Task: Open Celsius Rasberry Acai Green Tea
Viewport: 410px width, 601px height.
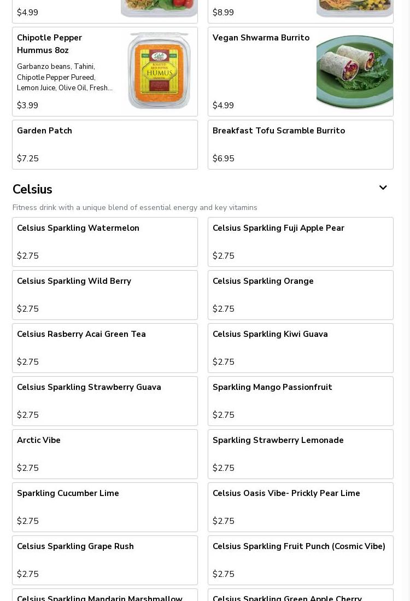Action: point(104,348)
